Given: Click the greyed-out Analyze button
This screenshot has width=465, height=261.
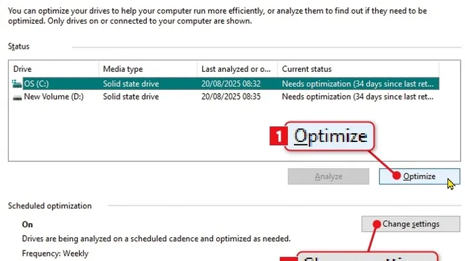Looking at the screenshot, I should tap(328, 177).
